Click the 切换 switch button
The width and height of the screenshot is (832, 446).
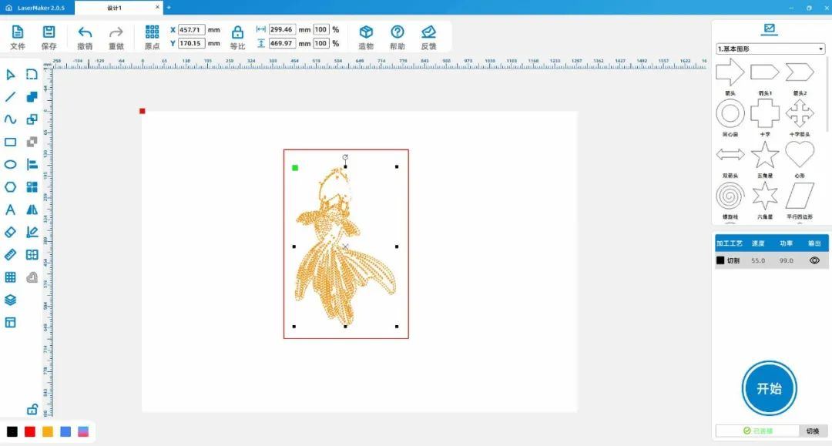pos(813,431)
